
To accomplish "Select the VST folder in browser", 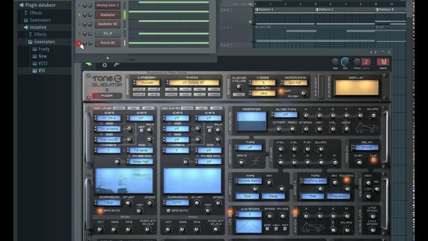I will click(41, 71).
